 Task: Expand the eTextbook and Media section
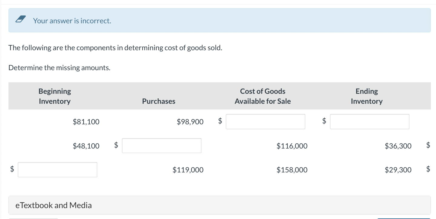pyautogui.click(x=53, y=205)
